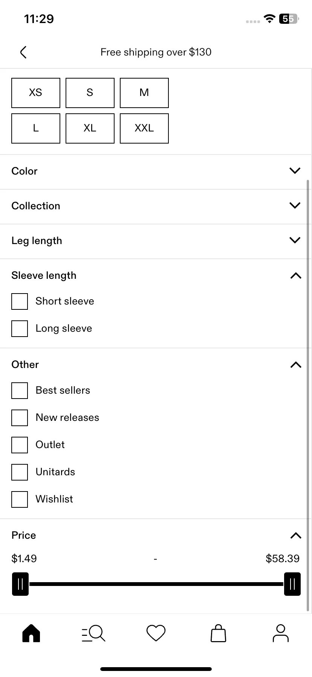
Task: Enable the Outlet filter checkbox
Action: point(20,445)
